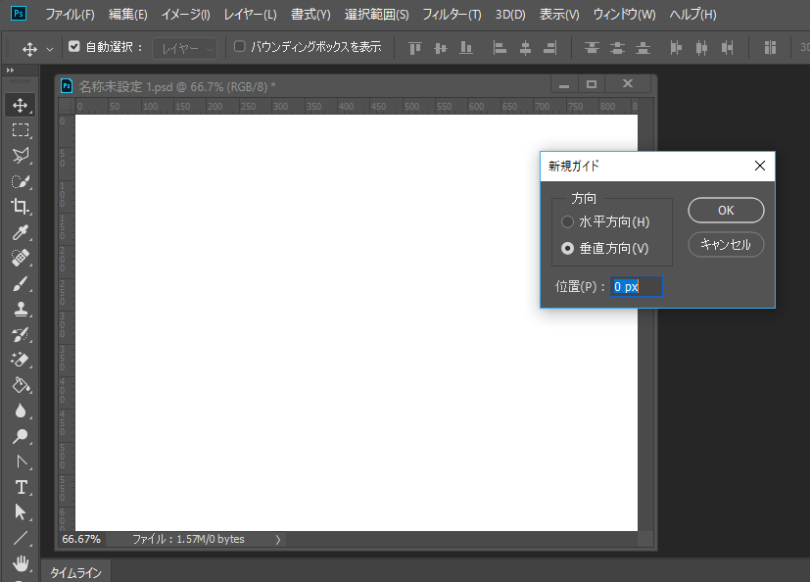Open the レイヤー(L) menu
The width and height of the screenshot is (810, 582).
250,15
